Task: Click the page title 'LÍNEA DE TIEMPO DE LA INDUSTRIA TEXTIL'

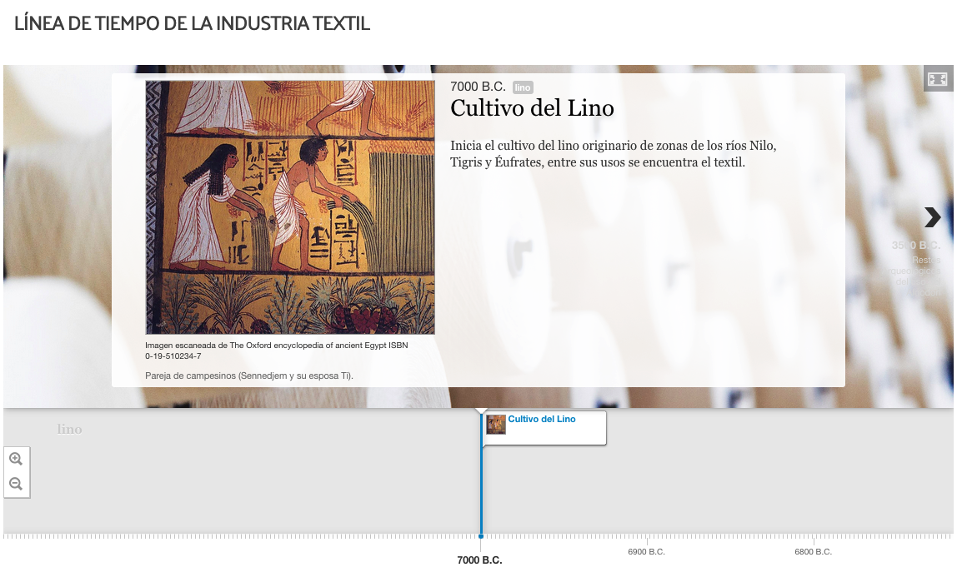Action: tap(193, 23)
